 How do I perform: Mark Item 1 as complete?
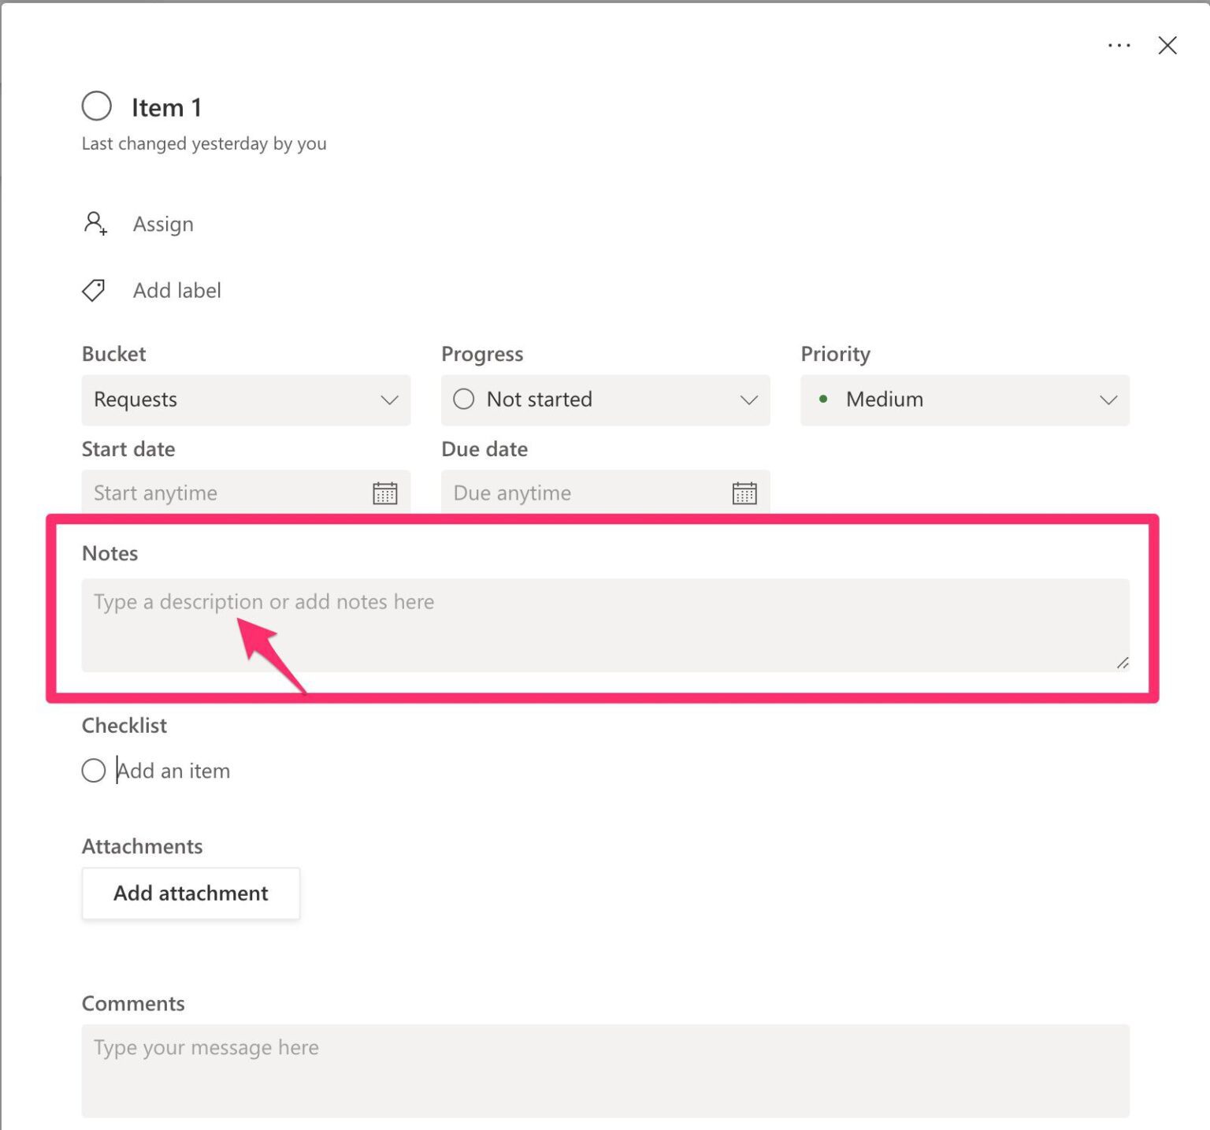coord(96,106)
